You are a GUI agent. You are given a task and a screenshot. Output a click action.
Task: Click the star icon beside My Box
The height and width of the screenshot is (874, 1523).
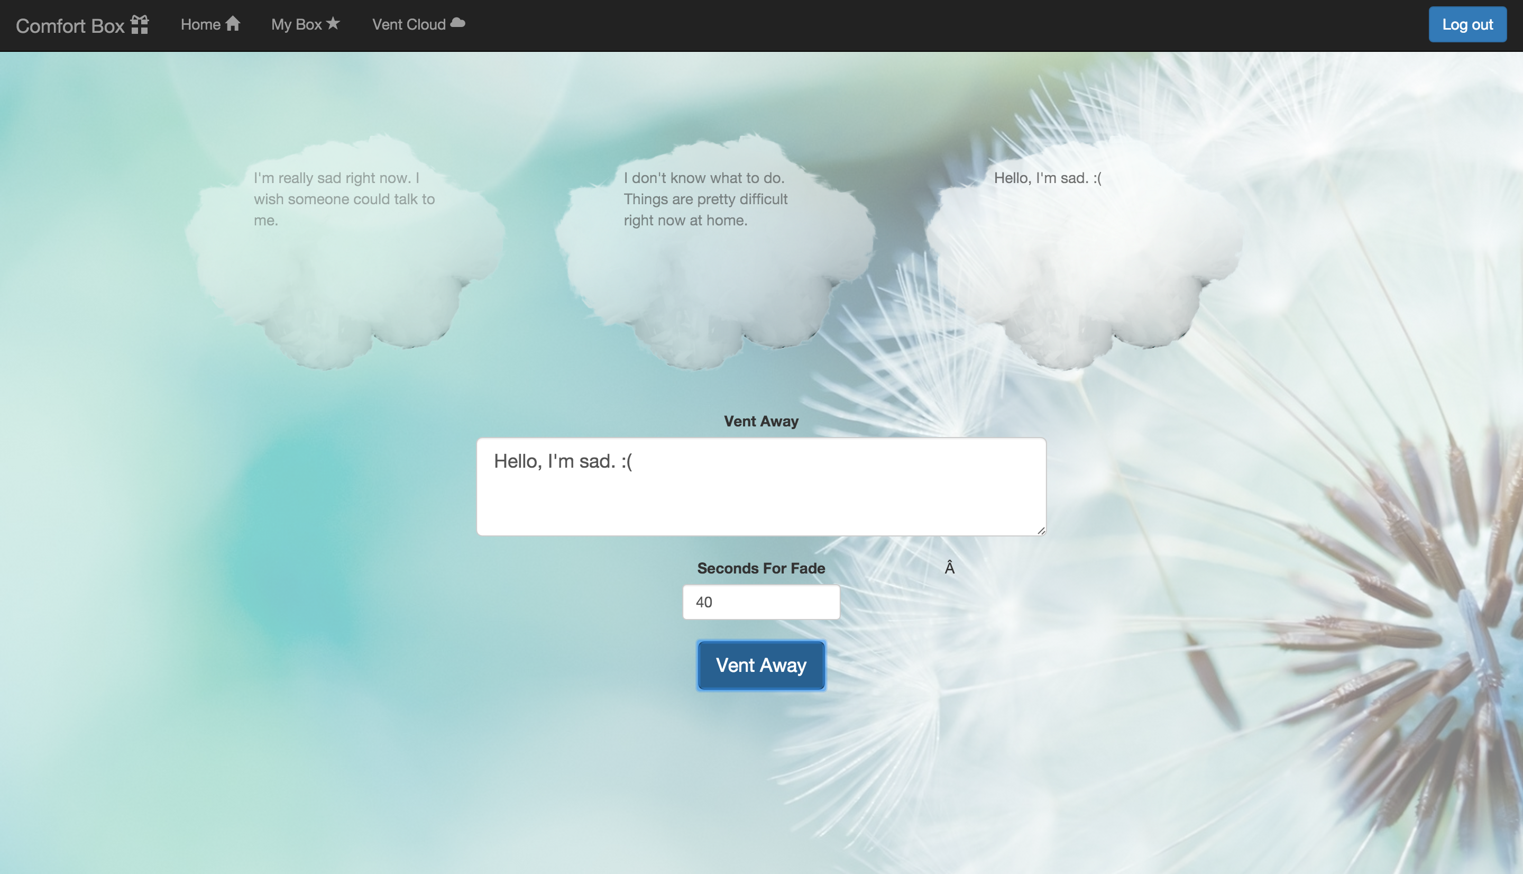point(333,23)
